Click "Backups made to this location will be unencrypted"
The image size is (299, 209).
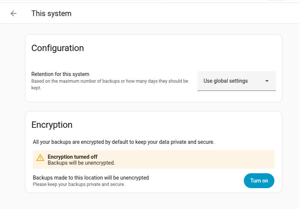click(91, 178)
